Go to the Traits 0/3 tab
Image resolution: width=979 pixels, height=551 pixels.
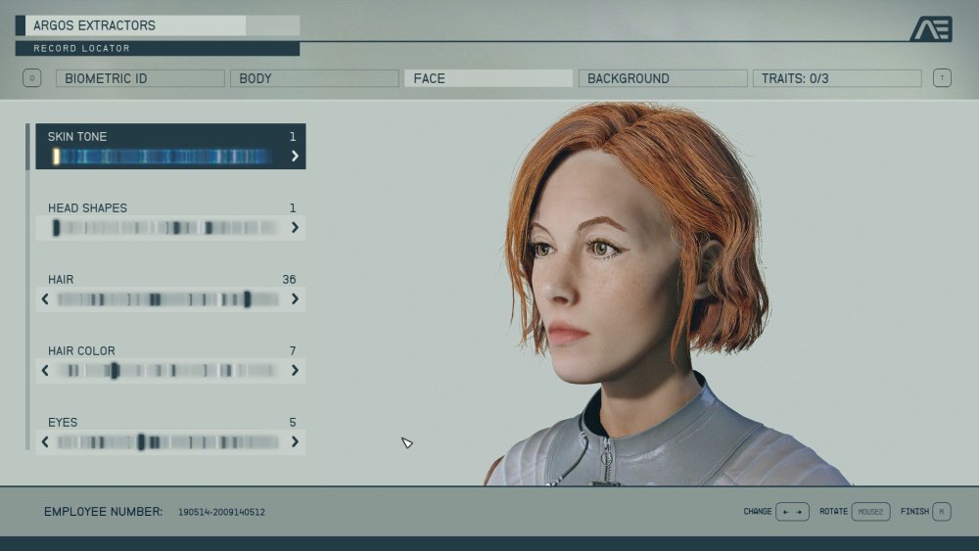click(x=837, y=78)
